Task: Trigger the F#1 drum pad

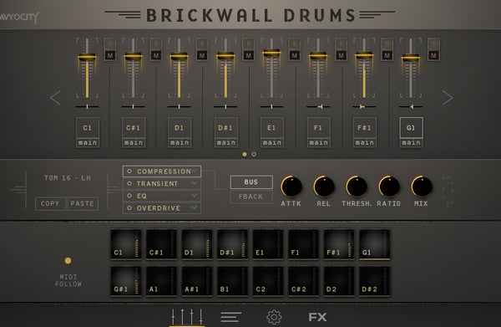Action: (x=339, y=244)
